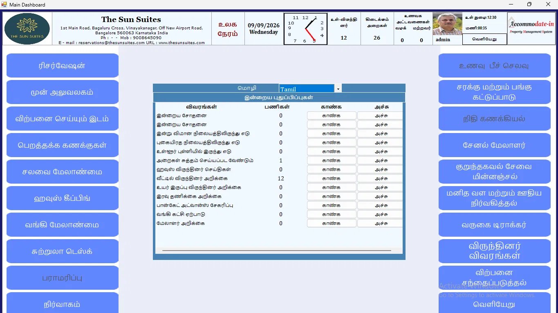The width and height of the screenshot is (558, 313).
Task: Open ஹவுஸ் கீப்பிங் module
Action: (63, 198)
